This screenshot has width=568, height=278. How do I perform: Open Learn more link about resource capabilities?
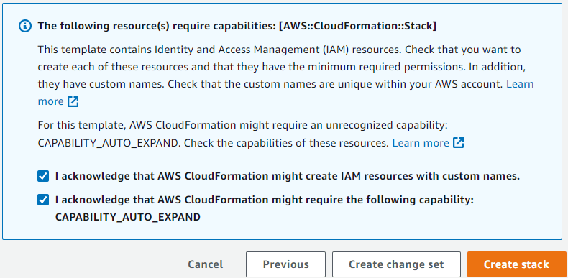click(x=421, y=143)
